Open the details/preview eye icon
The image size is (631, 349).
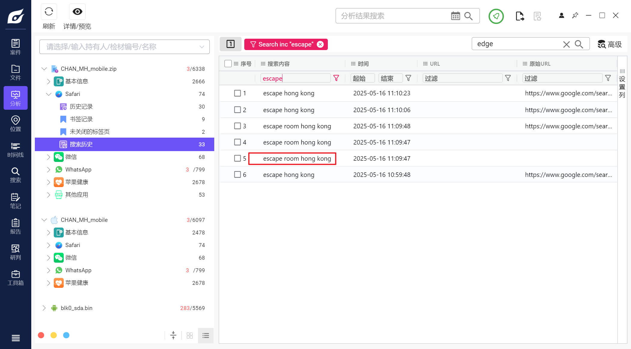tap(77, 12)
